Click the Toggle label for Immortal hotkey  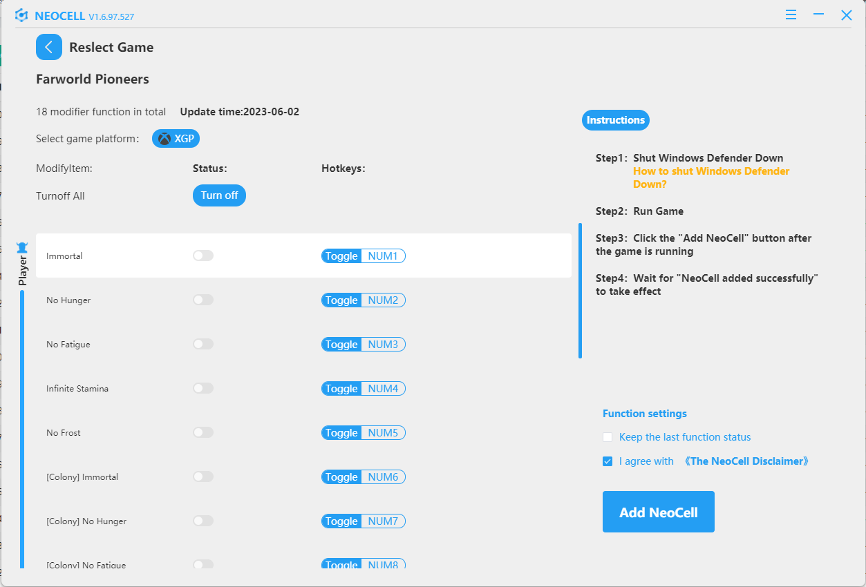[341, 256]
